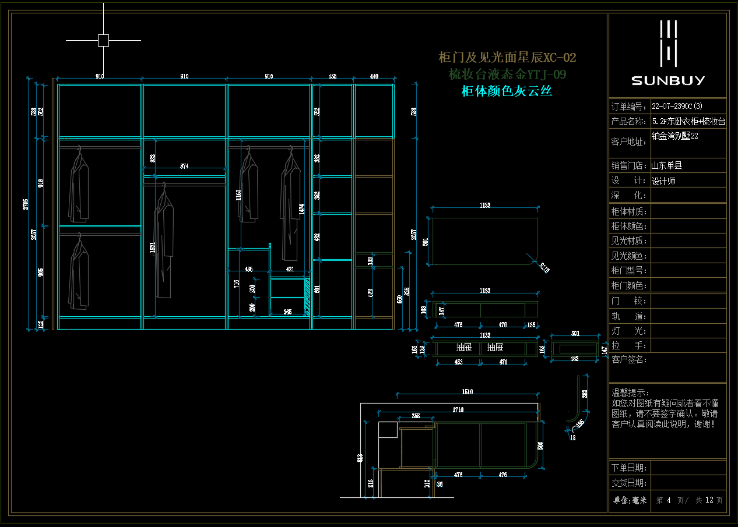738x527 pixels.
Task: Select the green text 梳妆台液态金YTJ-09
Action: click(507, 75)
